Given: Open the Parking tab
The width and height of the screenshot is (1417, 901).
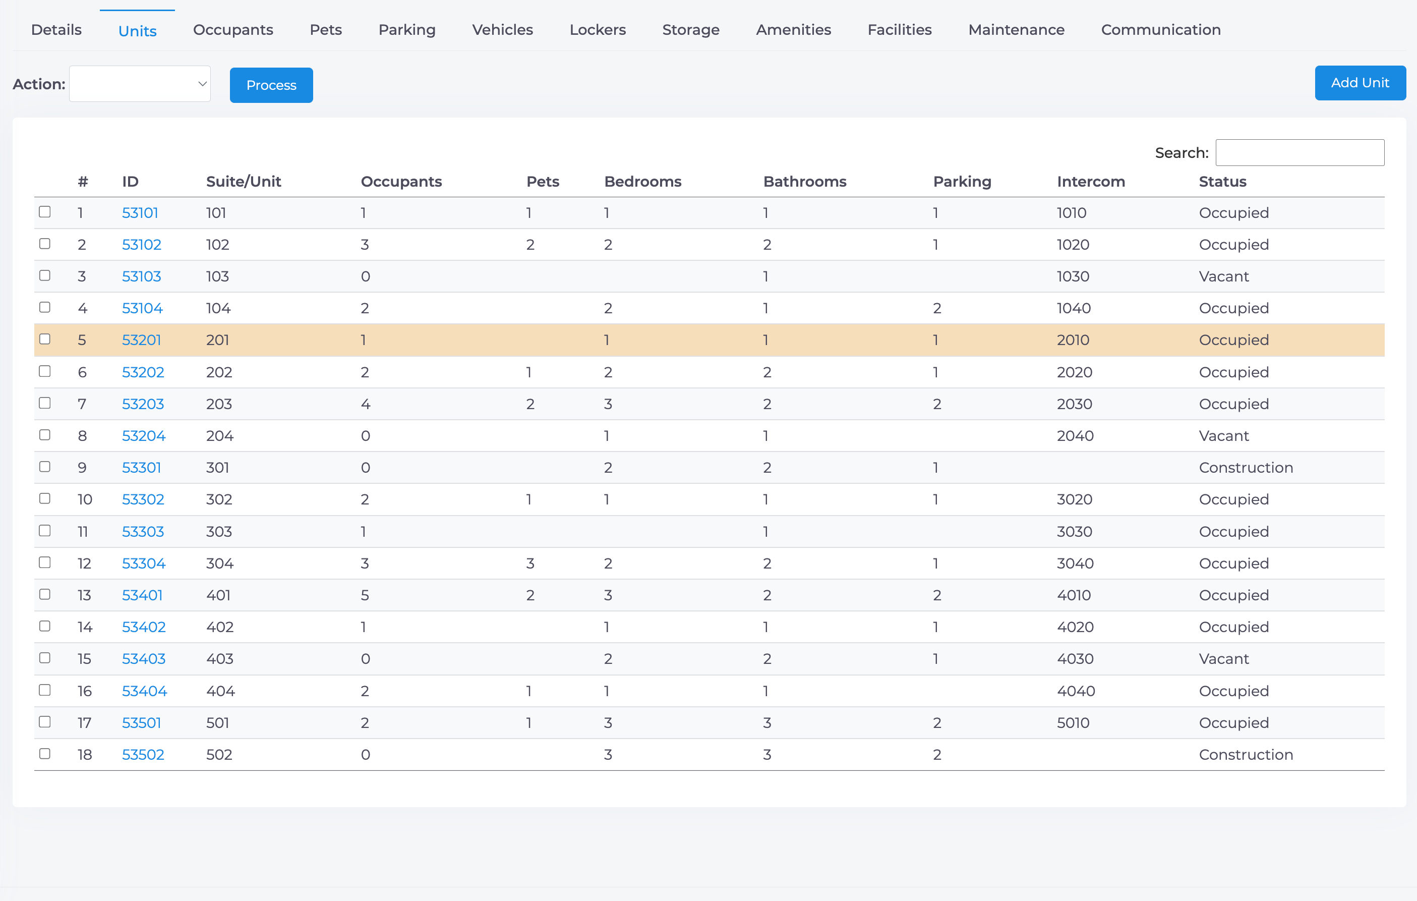Looking at the screenshot, I should coord(407,29).
